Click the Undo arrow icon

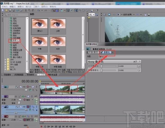click(x=39, y=10)
